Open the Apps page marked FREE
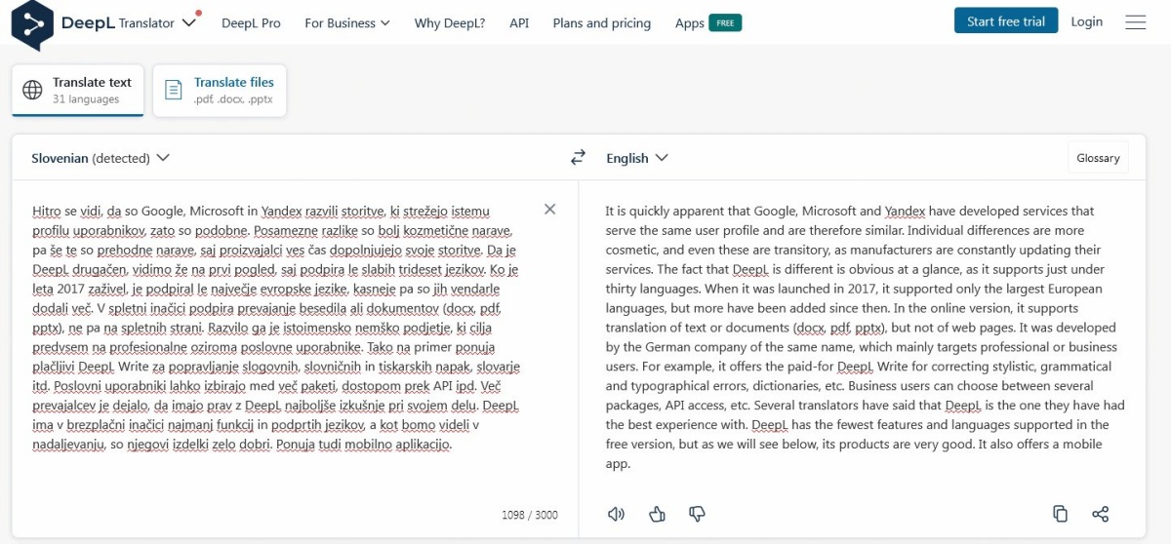Viewport: 1171px width, 544px height. point(707,22)
